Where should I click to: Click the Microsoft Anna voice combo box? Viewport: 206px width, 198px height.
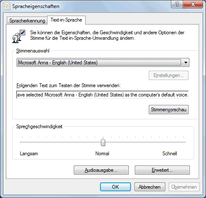(103, 63)
